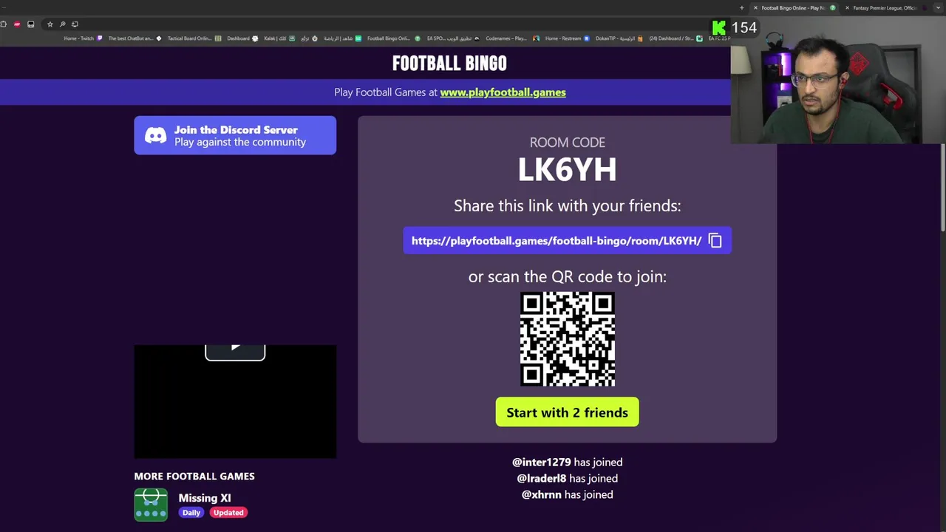
Task: Open the شاهد الرياضة bookmark
Action: [x=342, y=38]
